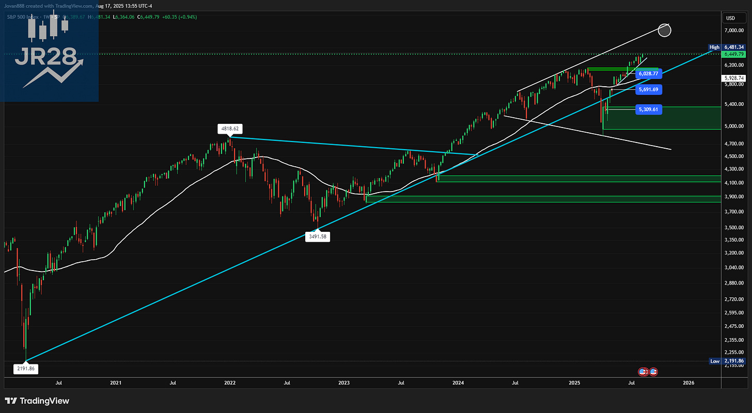Click the 4,300.00 price axis tick
Image resolution: width=752 pixels, height=413 pixels.
pyautogui.click(x=734, y=169)
